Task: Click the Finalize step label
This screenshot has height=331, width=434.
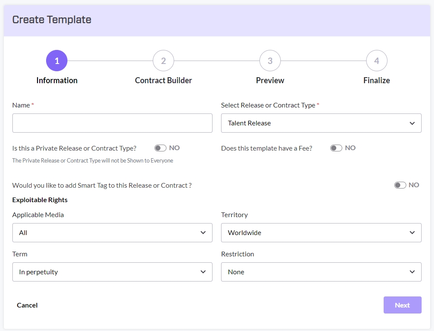Action: (x=376, y=80)
